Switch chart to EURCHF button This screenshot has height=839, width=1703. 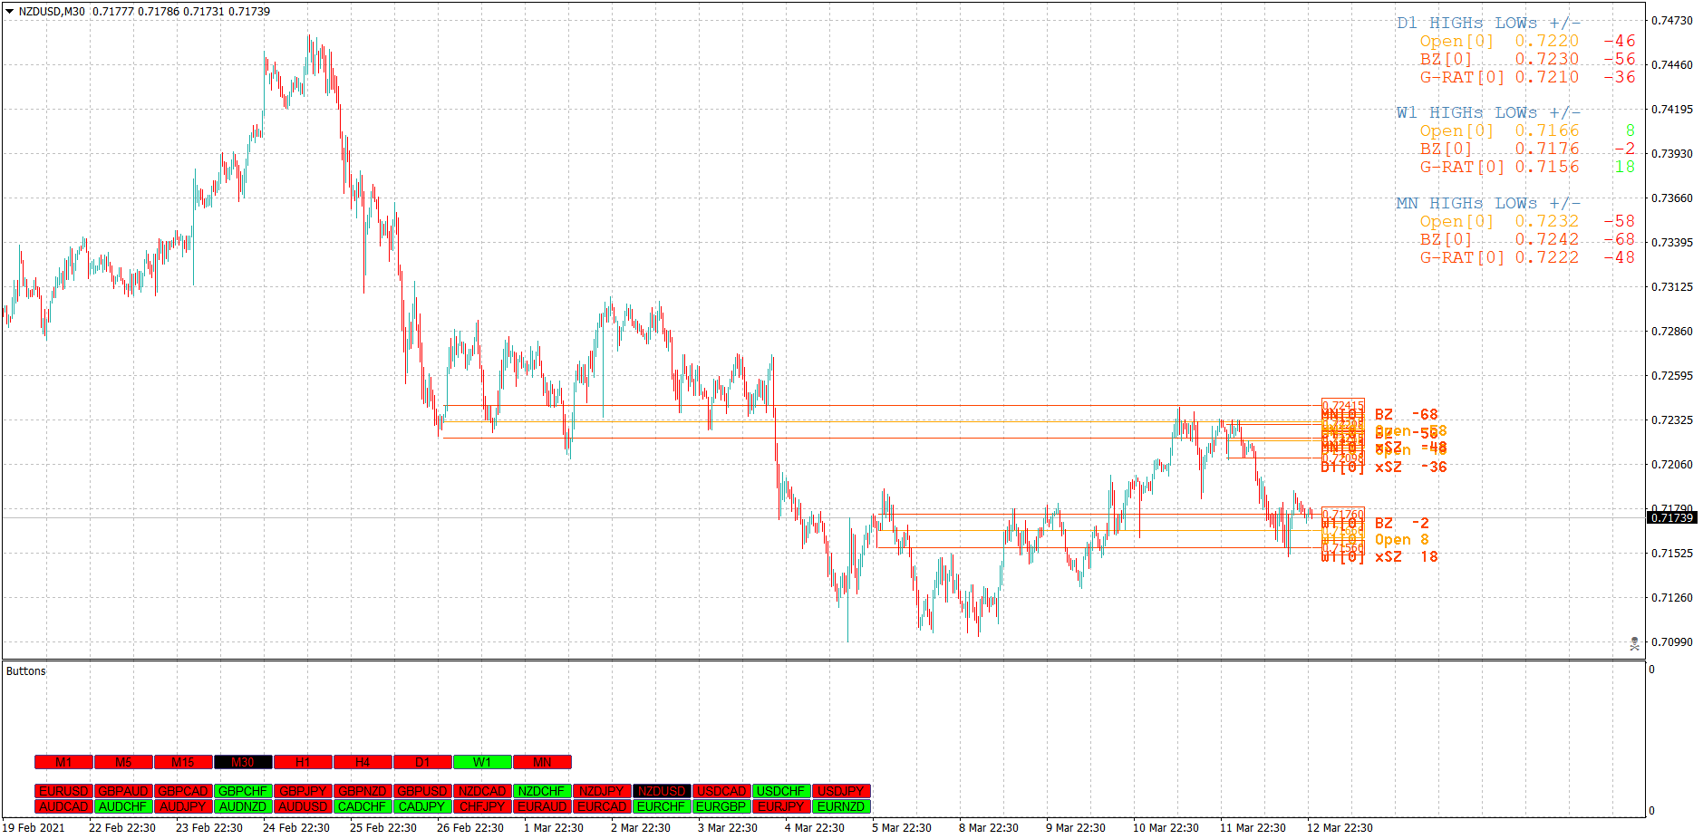click(662, 806)
